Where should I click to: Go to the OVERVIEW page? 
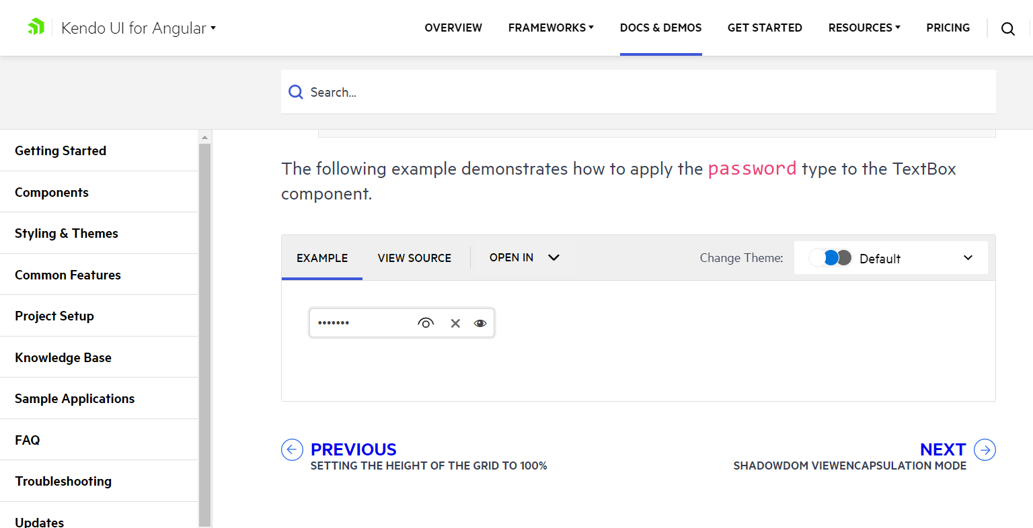click(453, 28)
